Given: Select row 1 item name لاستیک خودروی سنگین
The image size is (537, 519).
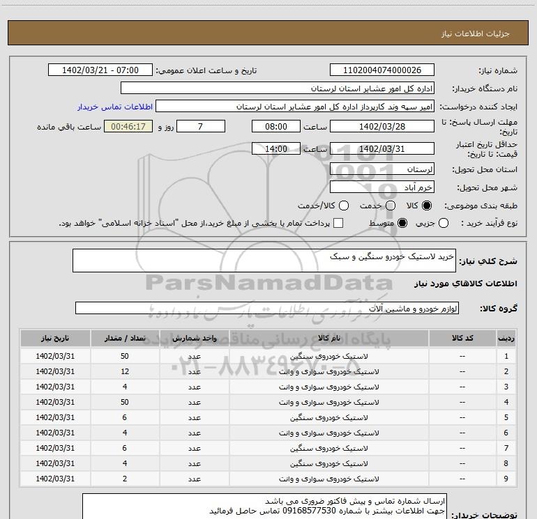Looking at the screenshot, I should coord(328,356).
